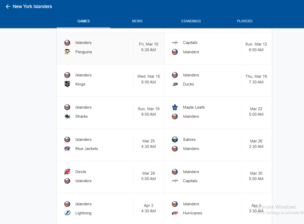Click the New York Islanders page title
Screen dimensions: 304x224
(32, 6)
